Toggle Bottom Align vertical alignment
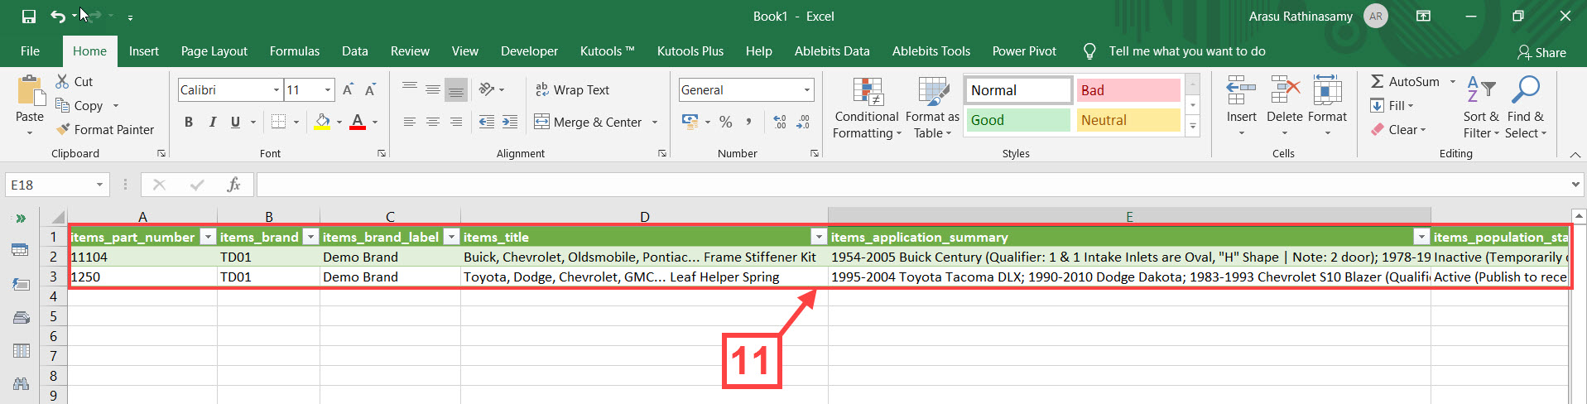Image resolution: width=1587 pixels, height=404 pixels. [x=456, y=89]
